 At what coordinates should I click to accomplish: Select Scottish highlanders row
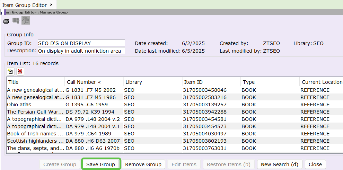(x=175, y=141)
